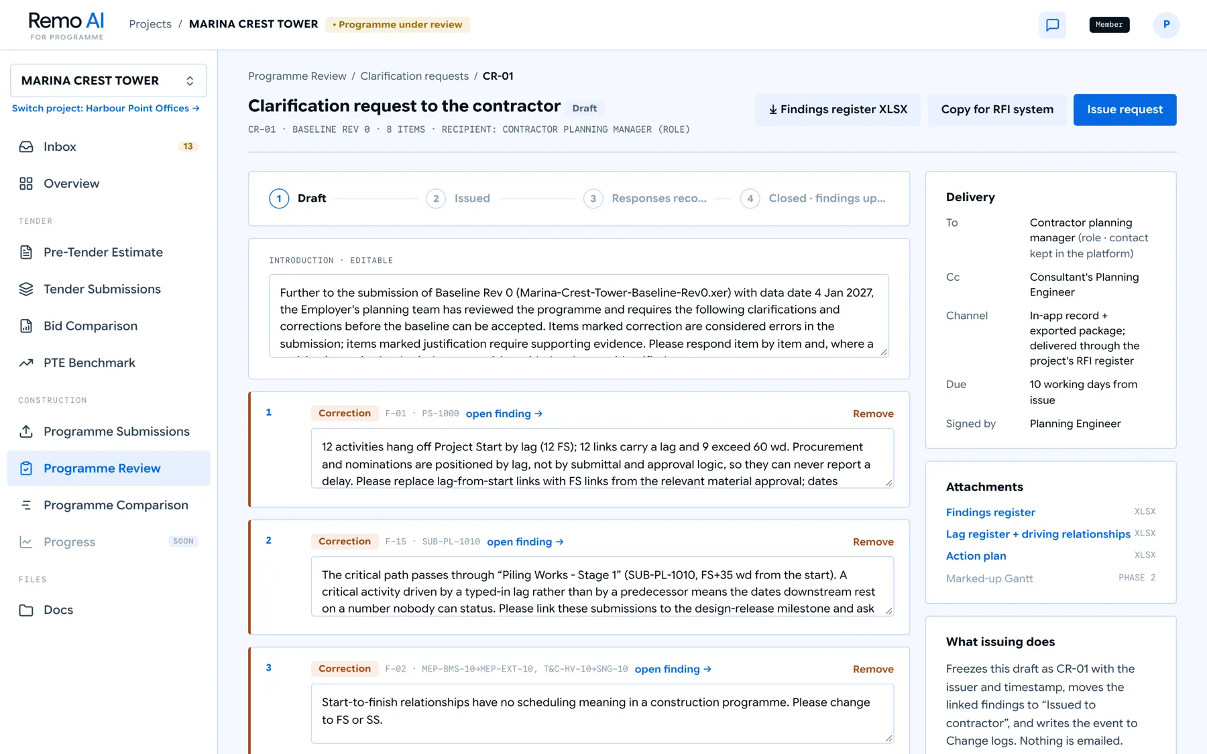Open finding F-15 link in item 2
1207x754 pixels.
click(x=525, y=542)
